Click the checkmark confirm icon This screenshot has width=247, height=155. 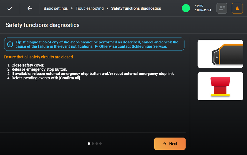point(10,8)
